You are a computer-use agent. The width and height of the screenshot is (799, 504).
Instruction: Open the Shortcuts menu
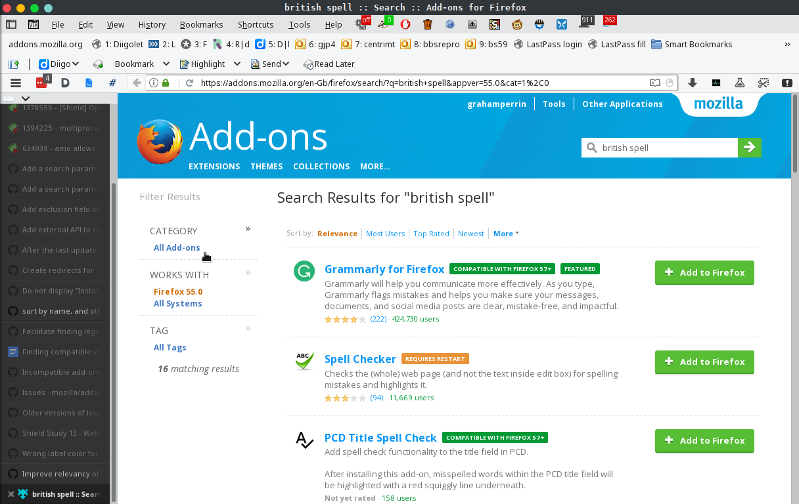coord(256,24)
